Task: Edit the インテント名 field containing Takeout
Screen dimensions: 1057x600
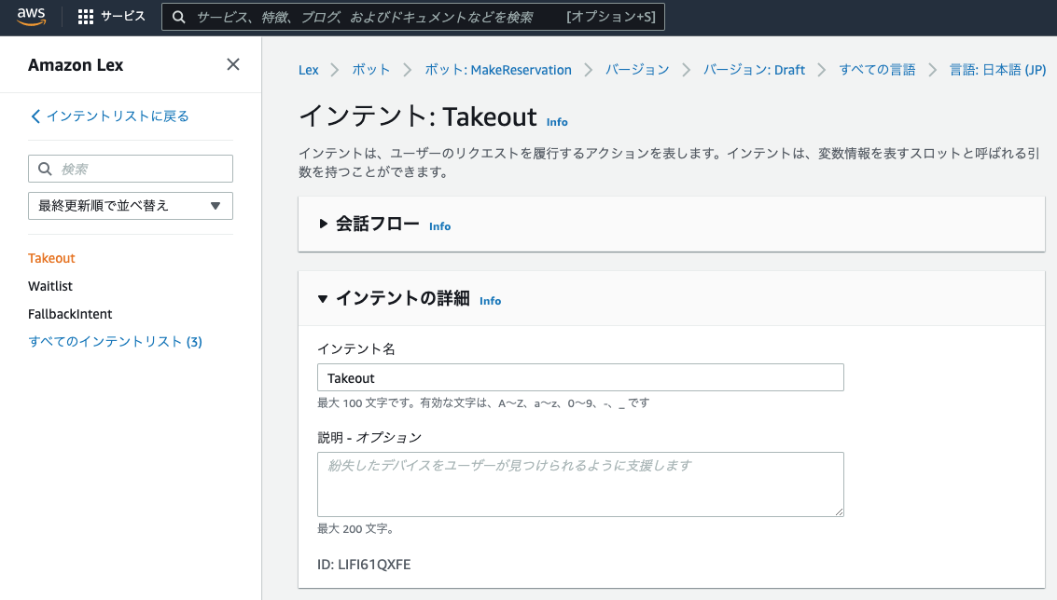Action: point(580,377)
